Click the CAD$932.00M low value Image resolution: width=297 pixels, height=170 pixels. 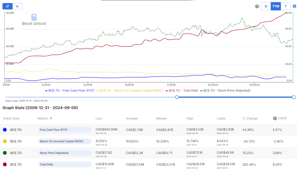pyautogui.click(x=106, y=129)
